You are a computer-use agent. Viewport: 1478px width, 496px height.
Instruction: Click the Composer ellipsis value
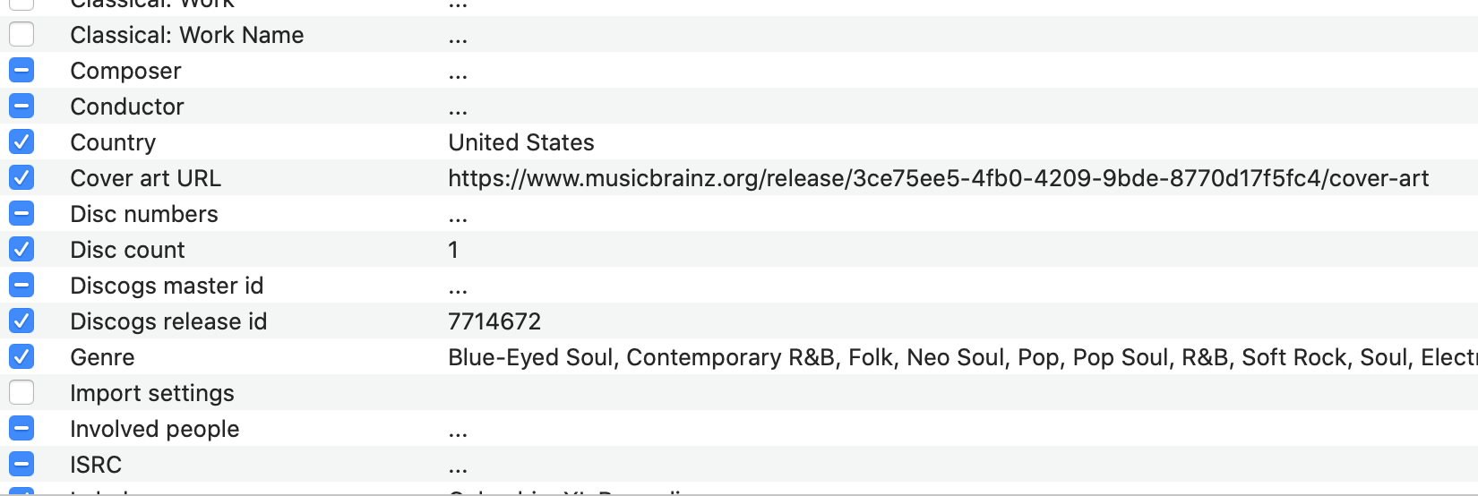[x=458, y=72]
